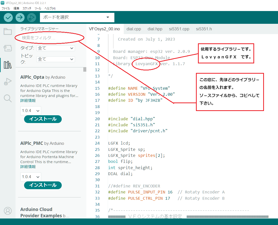Open the ツール menu

pyautogui.click(x=38, y=8)
